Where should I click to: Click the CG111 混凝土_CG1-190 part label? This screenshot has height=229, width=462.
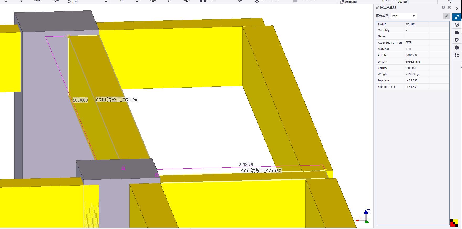[x=116, y=100]
